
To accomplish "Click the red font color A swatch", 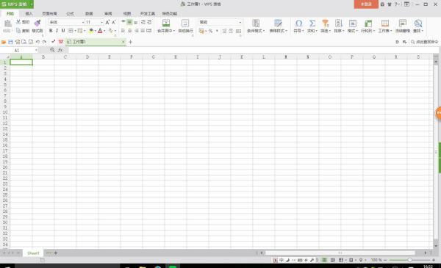I will tap(100, 31).
